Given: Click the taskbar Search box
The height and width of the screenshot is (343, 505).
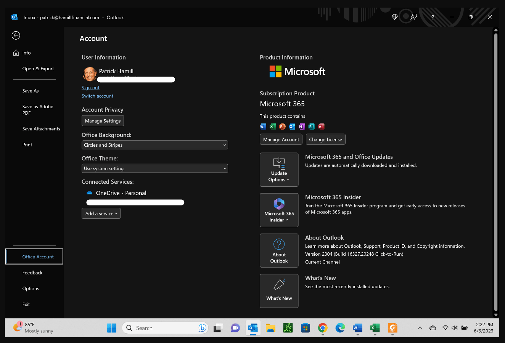Looking at the screenshot, I should (165, 328).
